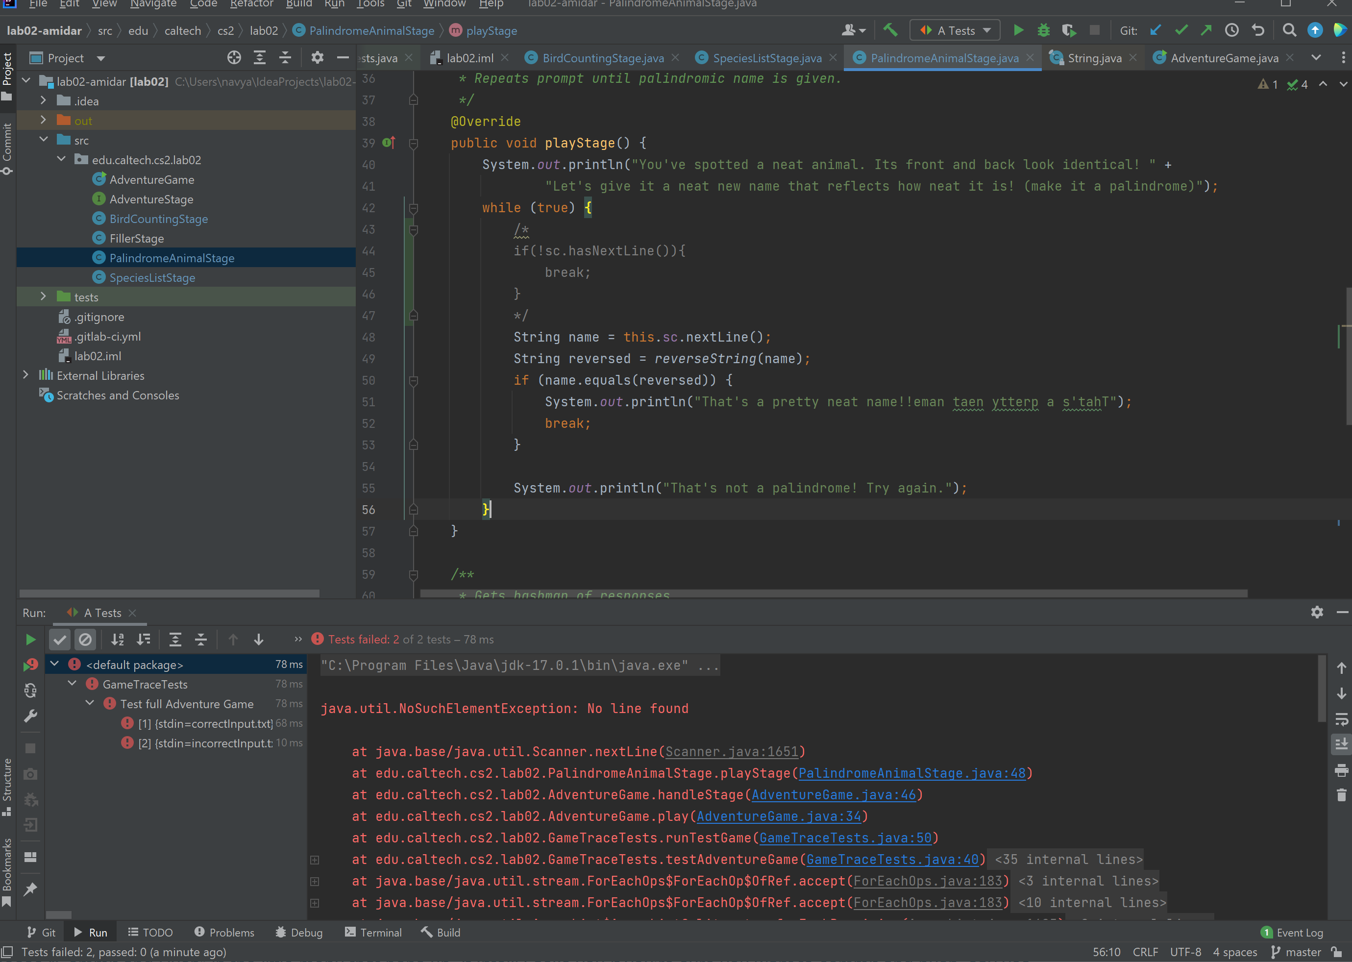Click the green Run button in the top toolbar

tap(1018, 30)
